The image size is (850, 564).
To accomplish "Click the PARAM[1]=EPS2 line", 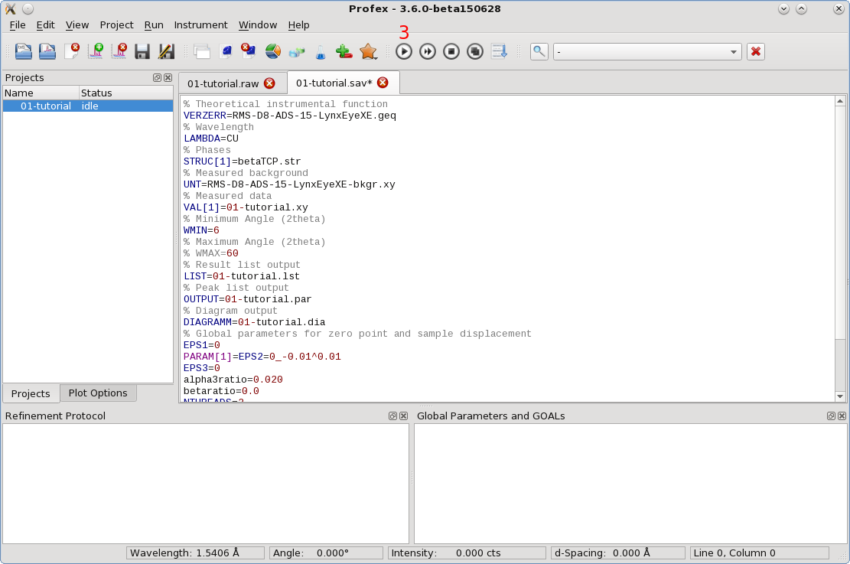I will (x=262, y=357).
